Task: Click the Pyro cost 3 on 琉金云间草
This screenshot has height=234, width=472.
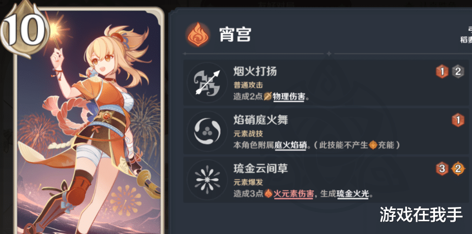Action: tap(442, 169)
